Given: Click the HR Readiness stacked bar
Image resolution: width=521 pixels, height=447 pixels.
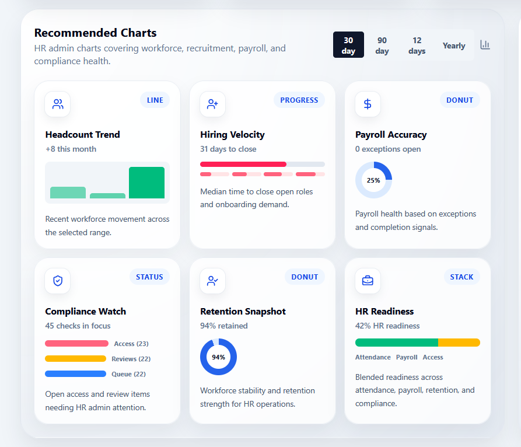Looking at the screenshot, I should pos(417,343).
